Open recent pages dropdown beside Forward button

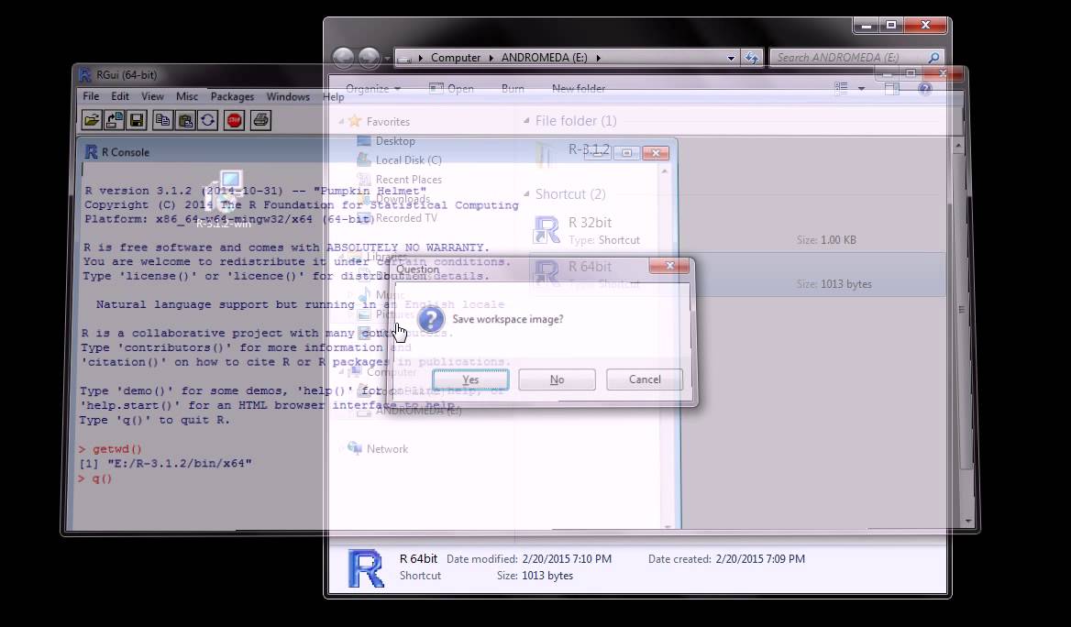click(x=387, y=58)
